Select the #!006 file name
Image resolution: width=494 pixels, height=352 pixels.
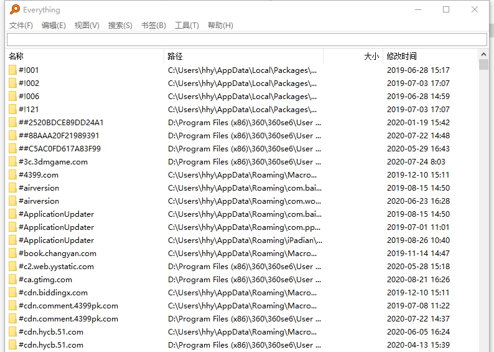tap(29, 96)
